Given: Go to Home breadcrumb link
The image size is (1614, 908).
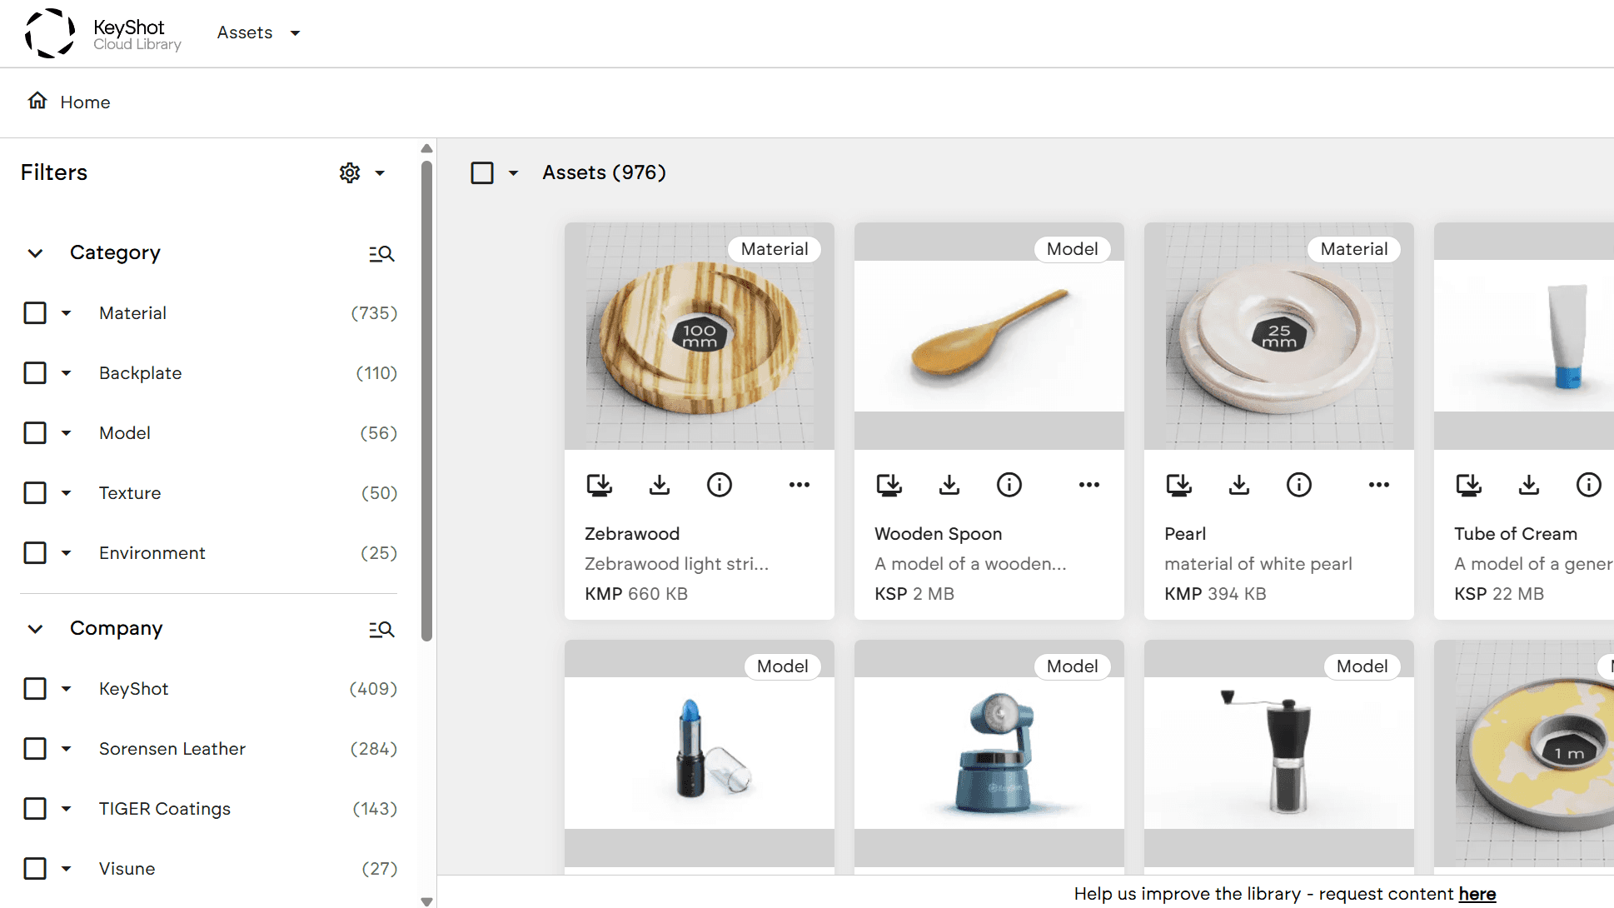Looking at the screenshot, I should (85, 102).
